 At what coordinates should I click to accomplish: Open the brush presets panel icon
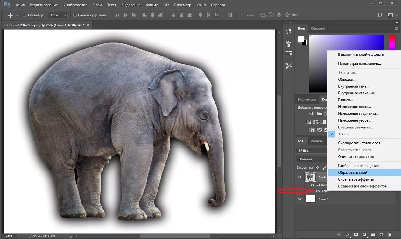(289, 44)
